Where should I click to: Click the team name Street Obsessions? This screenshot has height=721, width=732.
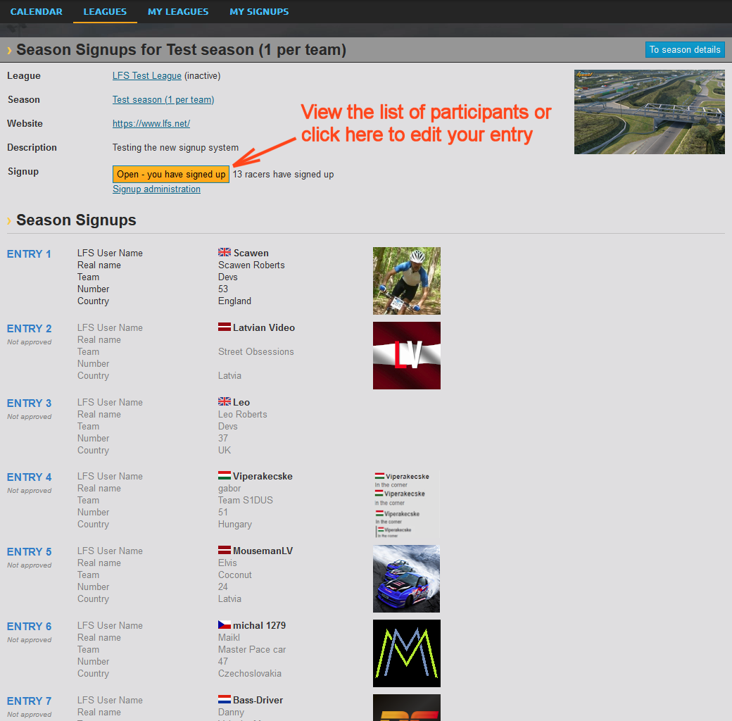click(255, 351)
